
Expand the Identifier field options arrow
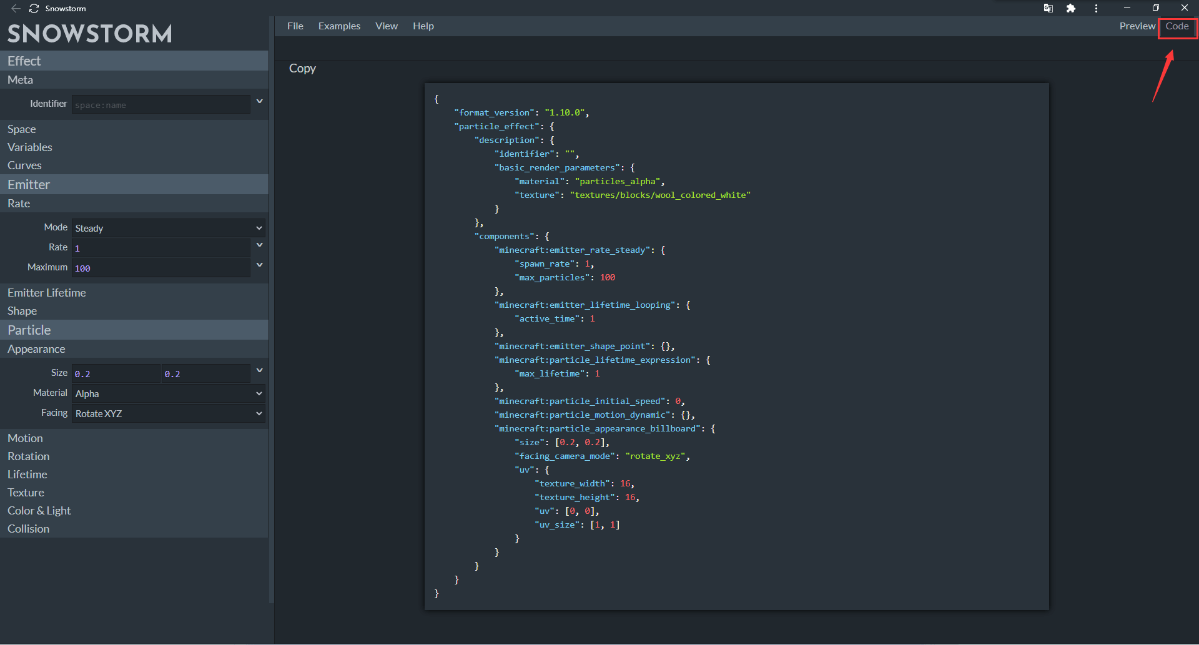point(259,101)
